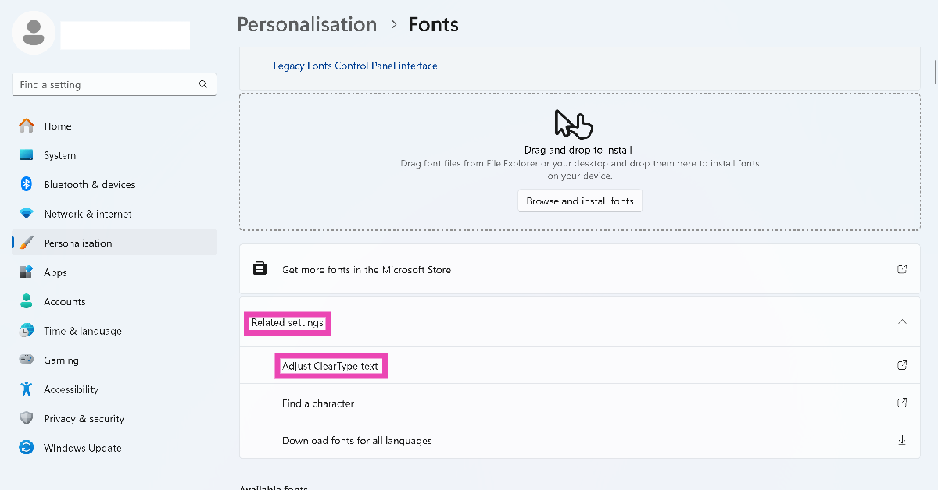Go back to Personalisation via the breadcrumb

[306, 25]
